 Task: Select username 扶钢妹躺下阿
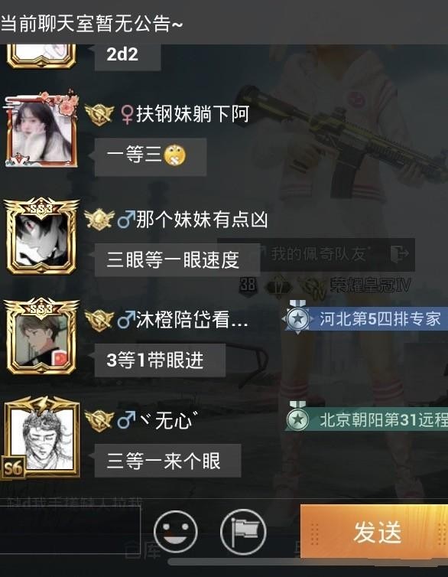[193, 114]
